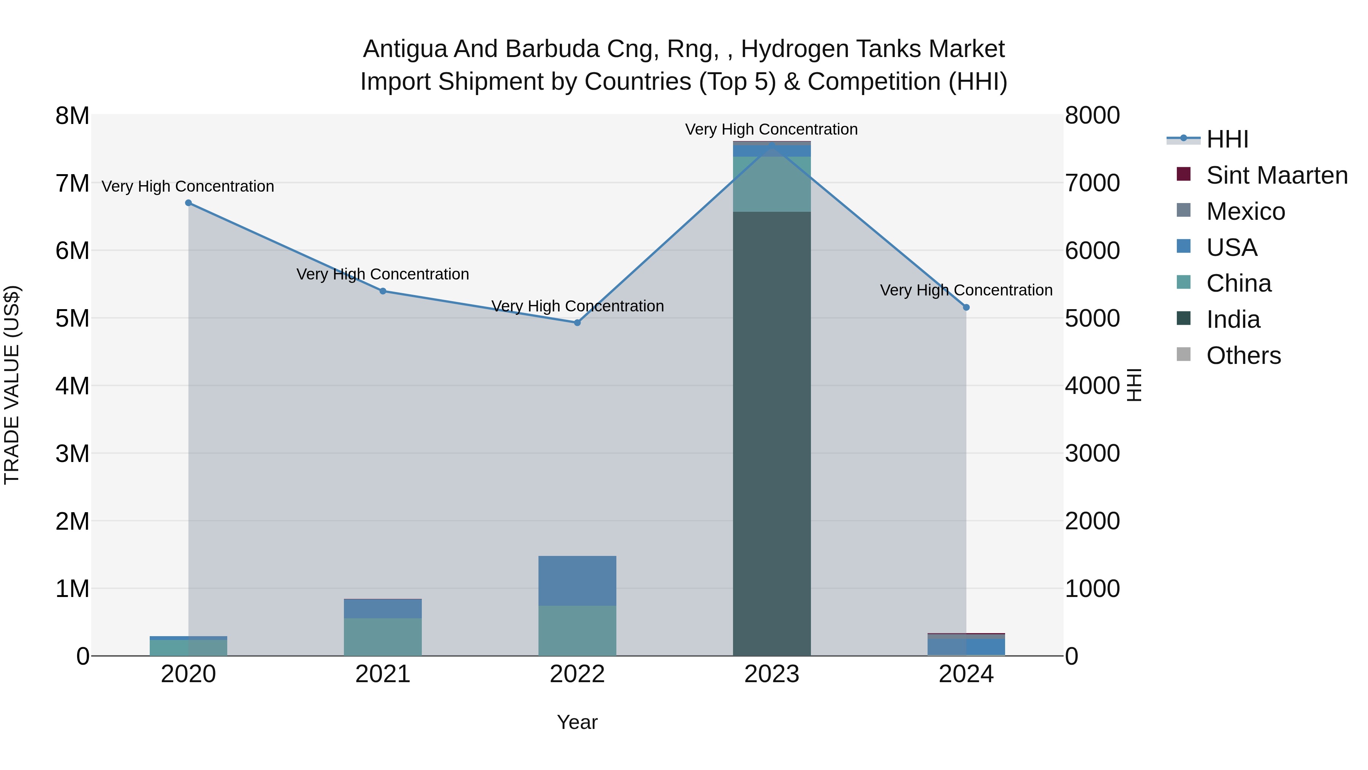Click the Year axis title
The height and width of the screenshot is (770, 1368).
pos(577,723)
